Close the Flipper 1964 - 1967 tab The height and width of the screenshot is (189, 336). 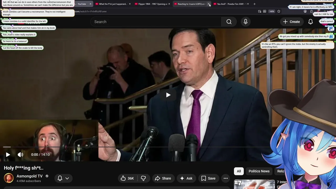click(x=169, y=4)
